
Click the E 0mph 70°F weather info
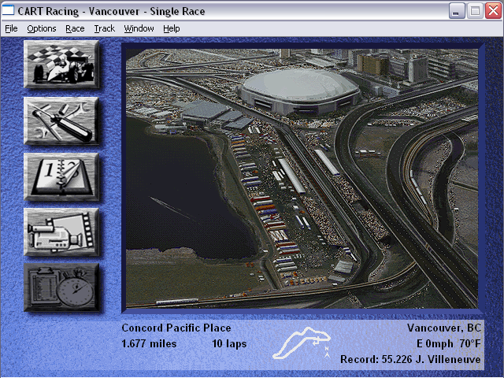pos(449,343)
